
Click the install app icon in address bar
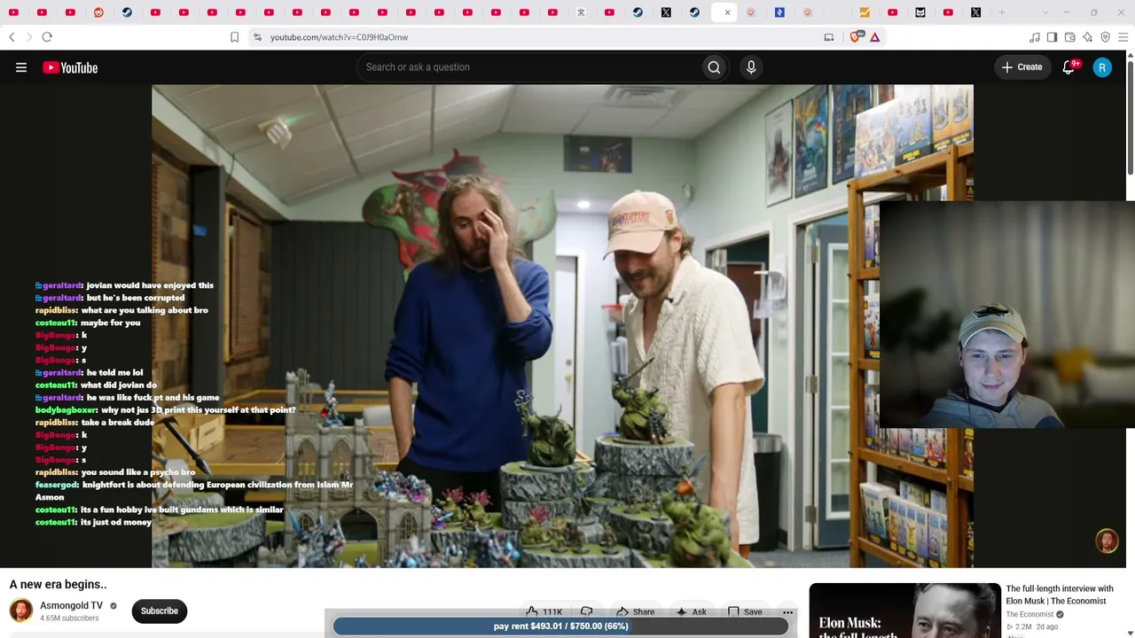click(828, 37)
